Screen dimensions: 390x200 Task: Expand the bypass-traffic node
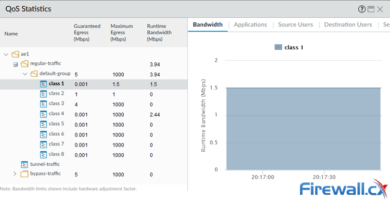15,174
